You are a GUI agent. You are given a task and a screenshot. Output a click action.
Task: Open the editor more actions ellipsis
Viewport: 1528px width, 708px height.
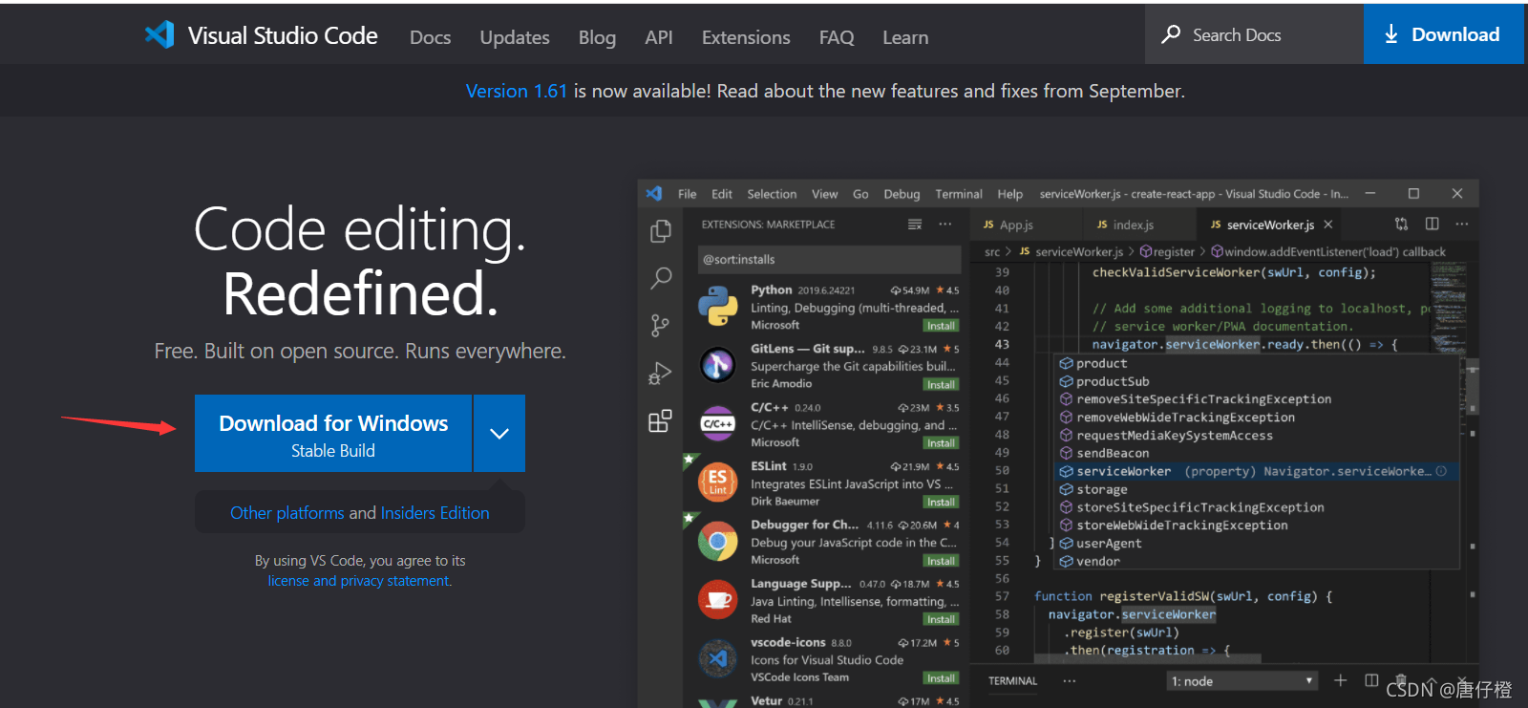1462,225
